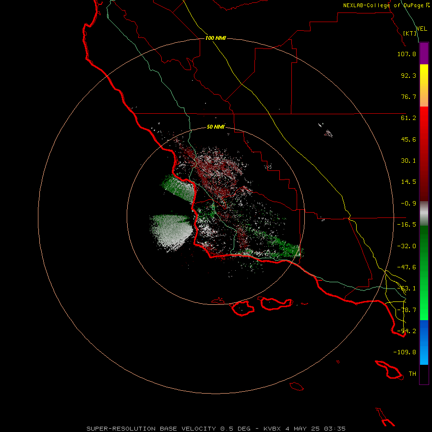Click the Super-Resolution Base Velocity caption text
Image resolution: width=432 pixels, height=432 pixels.
216,429
